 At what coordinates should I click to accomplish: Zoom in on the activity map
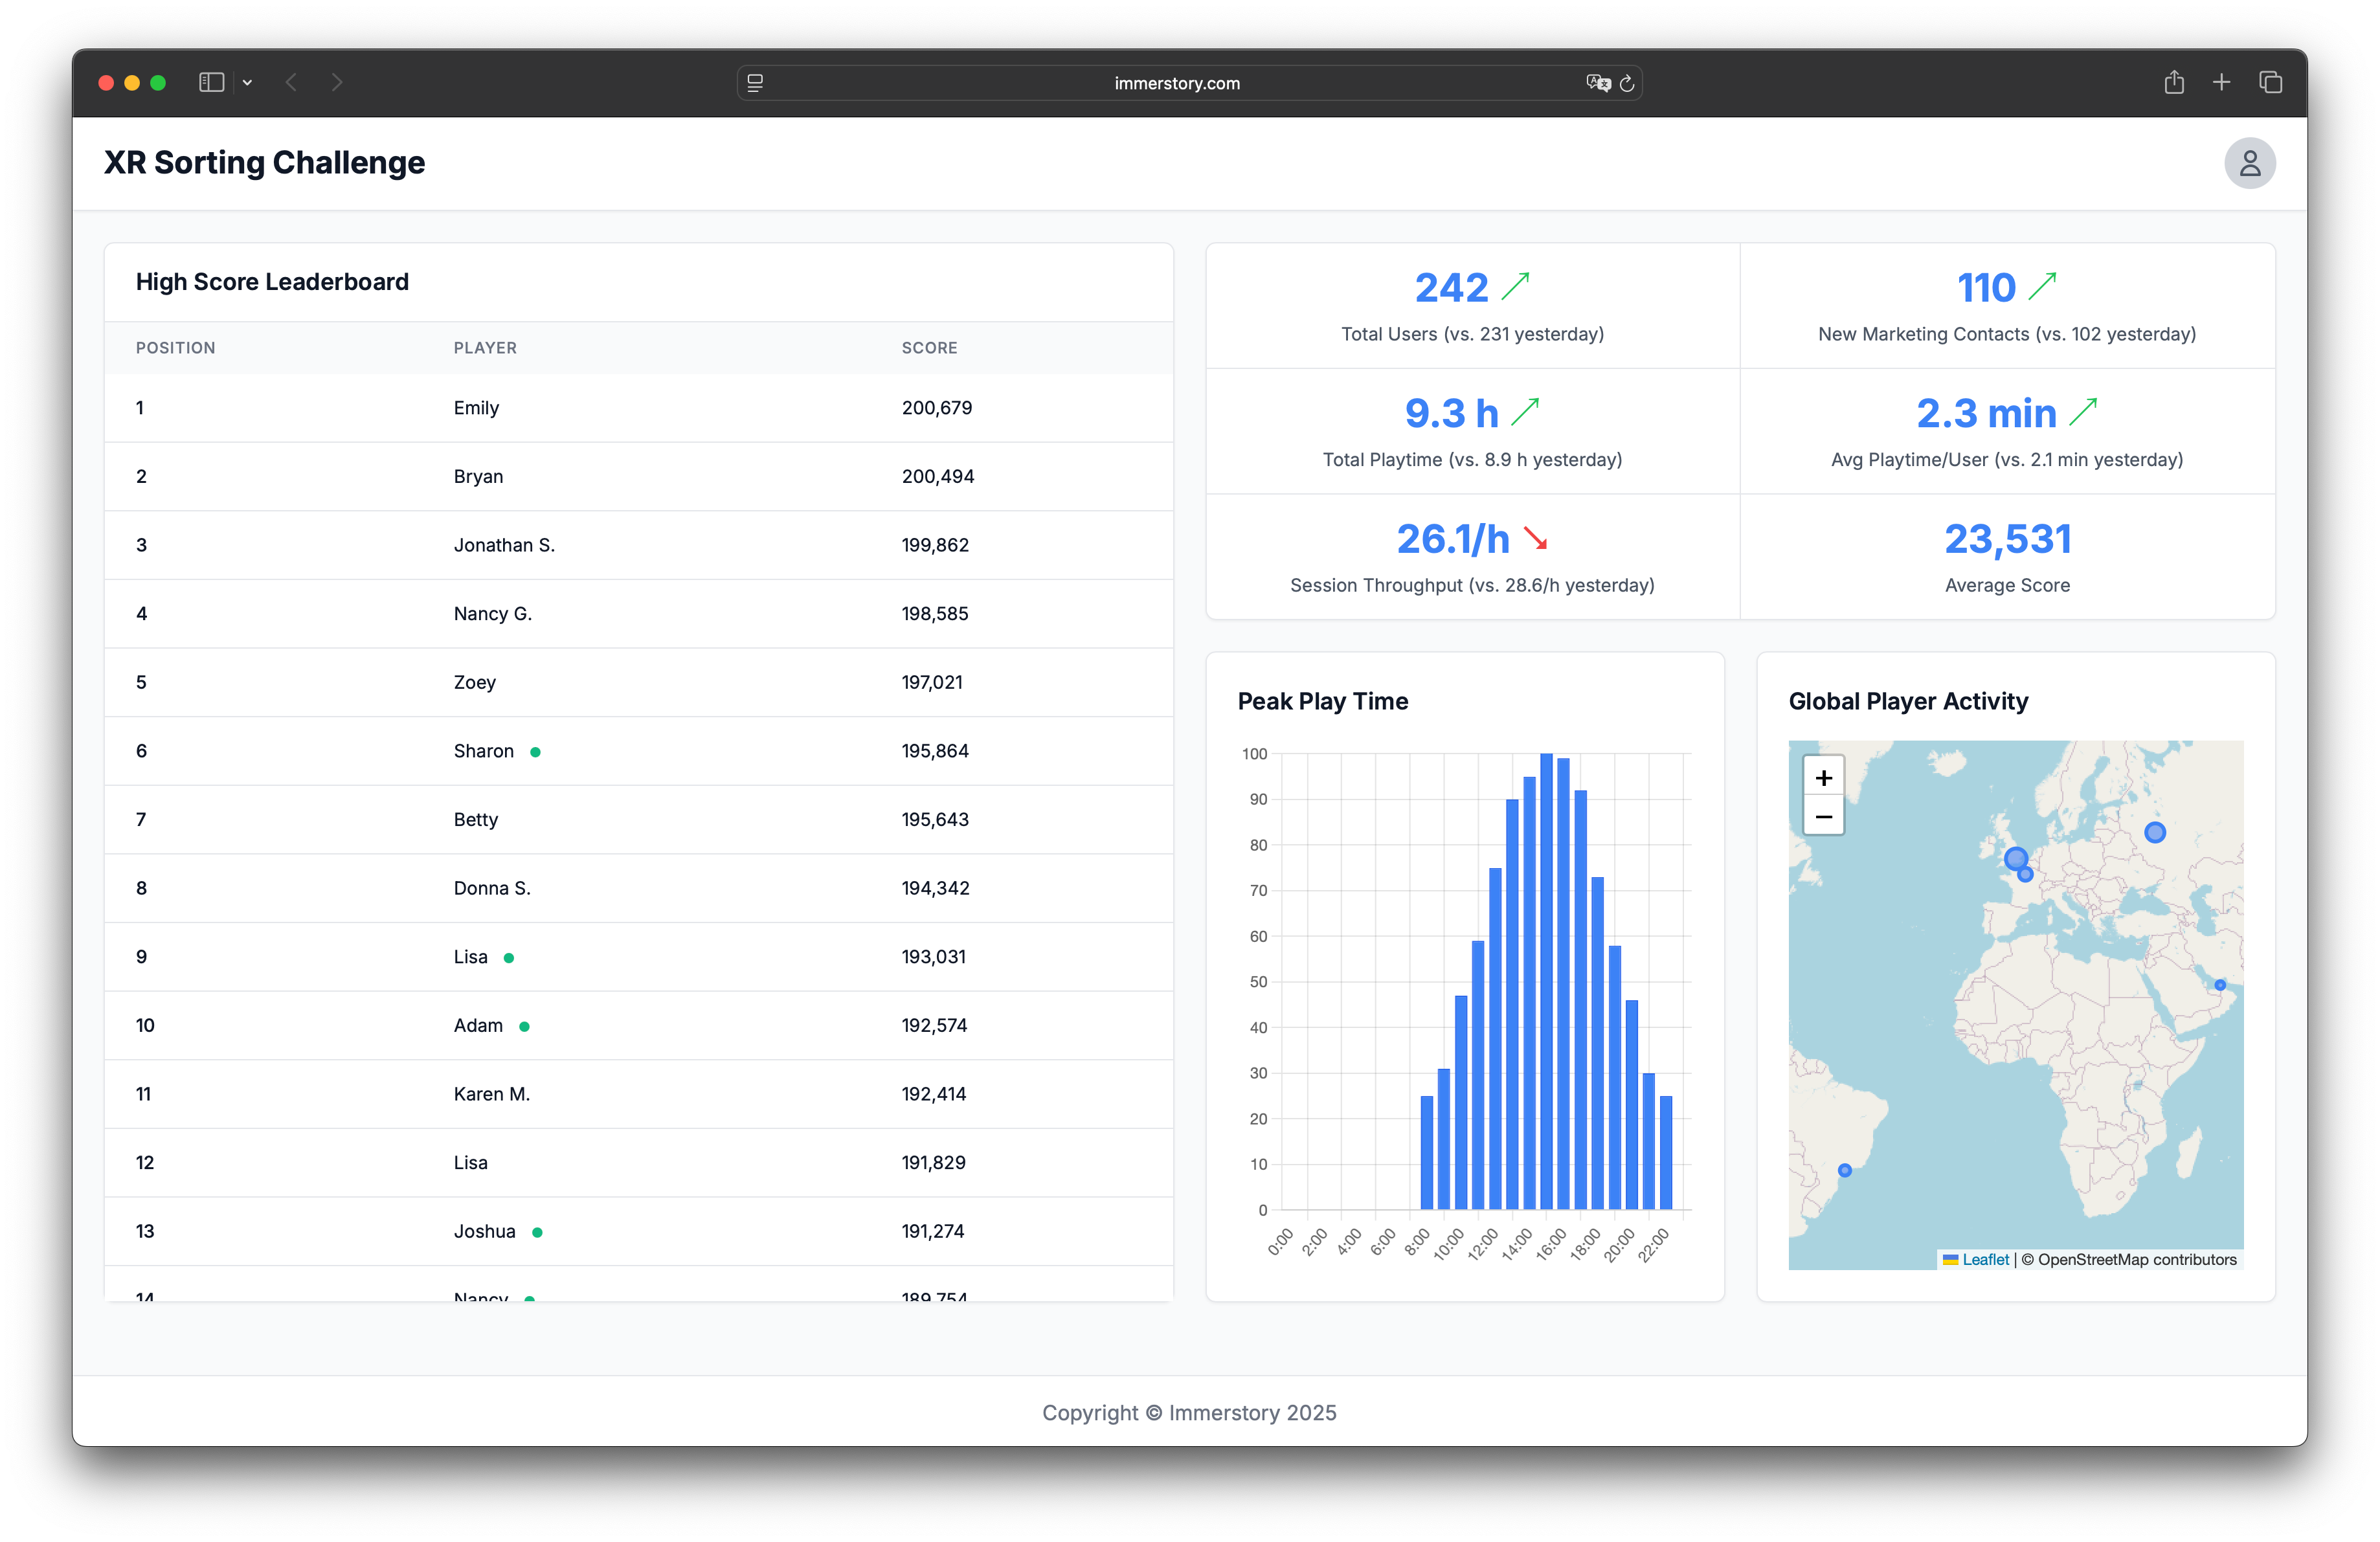[x=1823, y=778]
